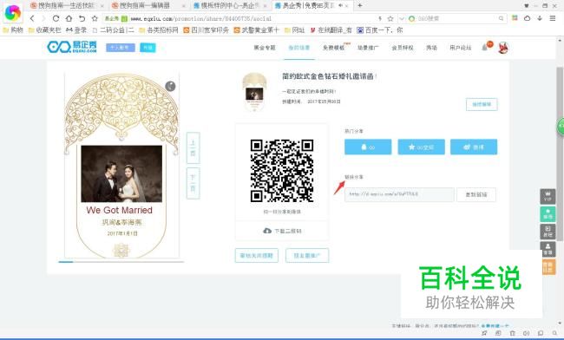The height and width of the screenshot is (340, 564).
Task: Click the share link URL field
Action: pyautogui.click(x=399, y=194)
